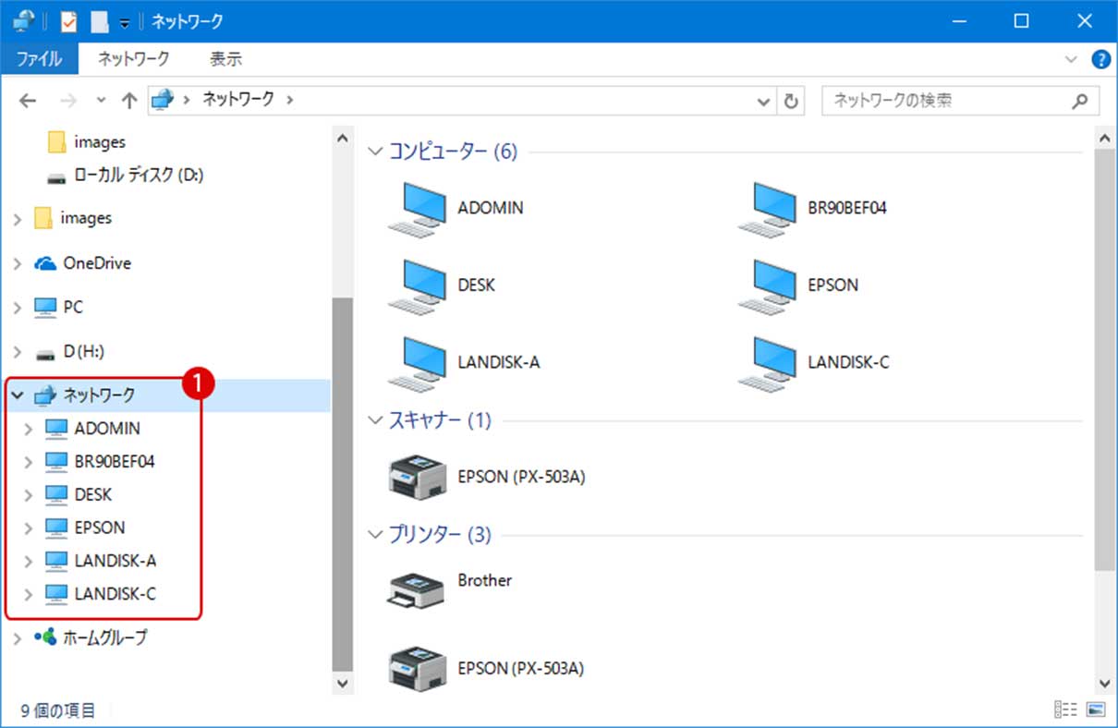Expand the DESK tree node
Image resolution: width=1118 pixels, height=728 pixels.
[x=29, y=494]
